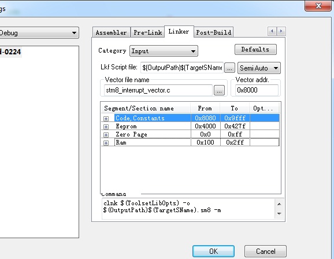Select the Eeprom row

point(190,126)
